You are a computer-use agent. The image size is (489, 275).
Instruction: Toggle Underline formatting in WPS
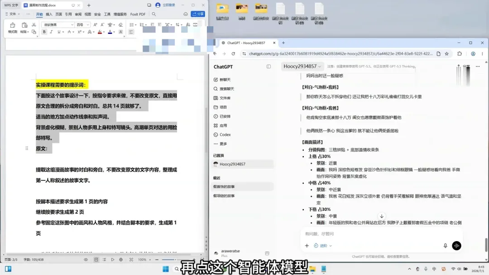[58, 32]
